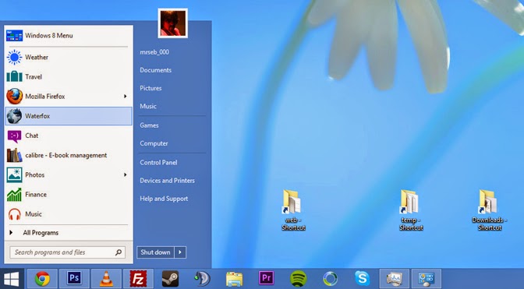This screenshot has width=524, height=289.
Task: Expand the Mozilla Firefox submenu arrow
Action: click(126, 96)
